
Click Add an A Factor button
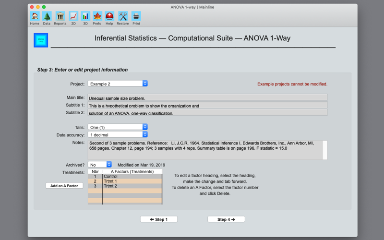point(64,186)
